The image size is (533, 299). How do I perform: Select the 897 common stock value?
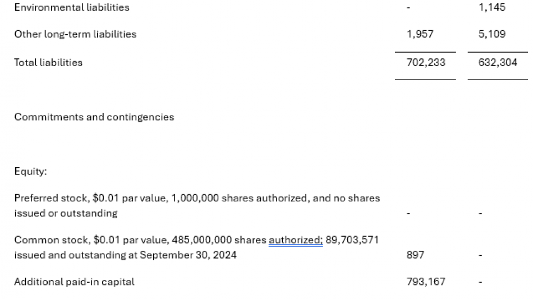point(416,255)
